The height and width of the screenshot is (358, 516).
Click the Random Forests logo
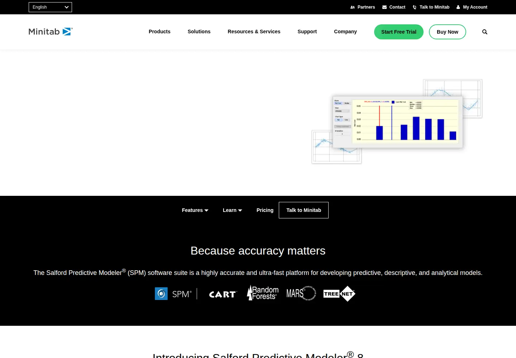(263, 293)
